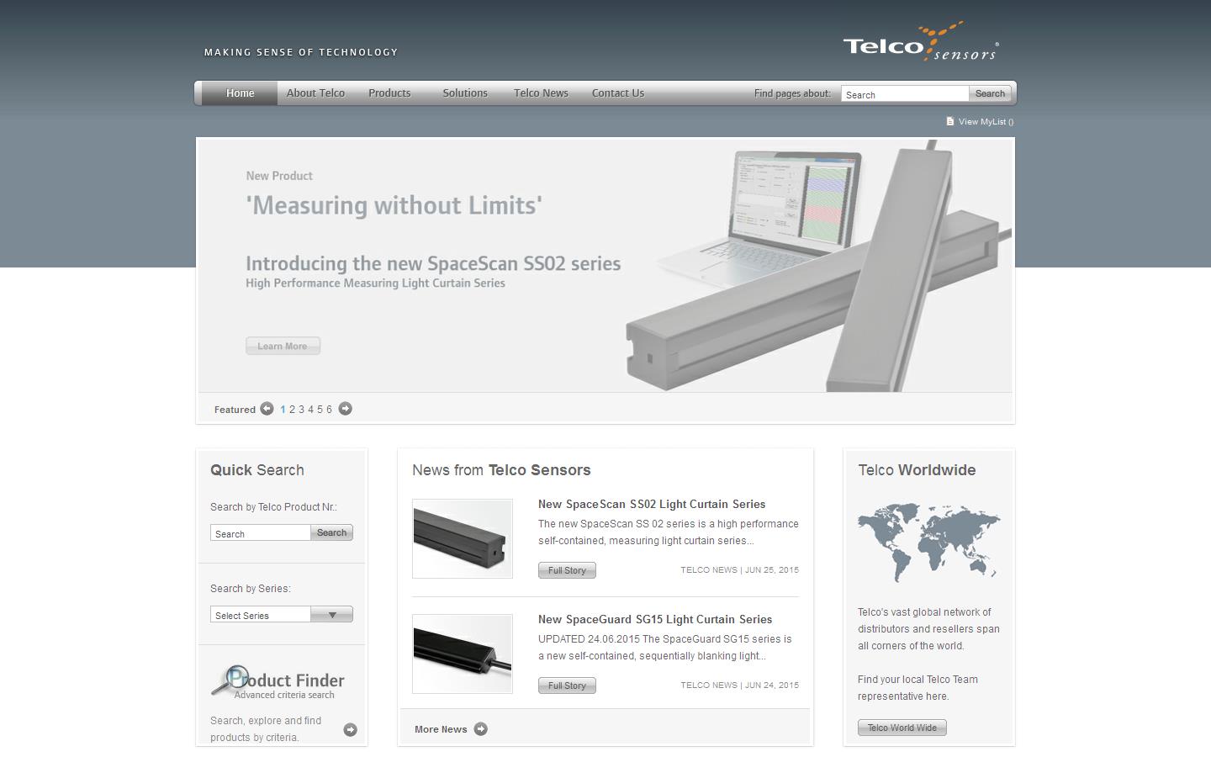
Task: Advance to next featured slide arrow
Action: click(x=345, y=409)
